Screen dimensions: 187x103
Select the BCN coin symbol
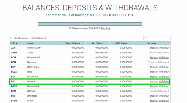[13, 62]
